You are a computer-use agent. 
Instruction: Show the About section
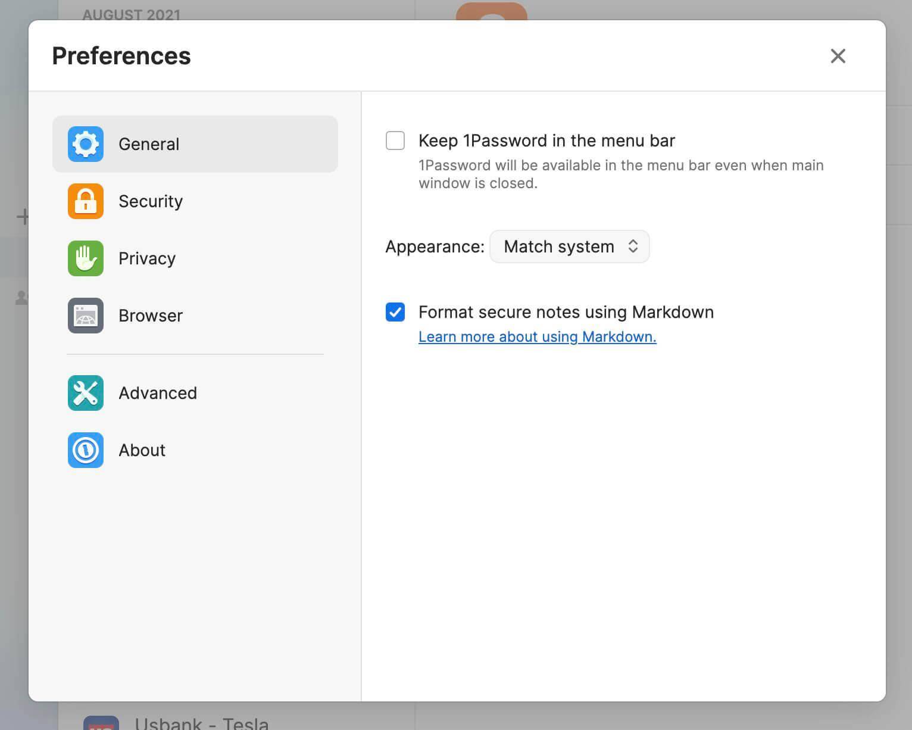(195, 450)
